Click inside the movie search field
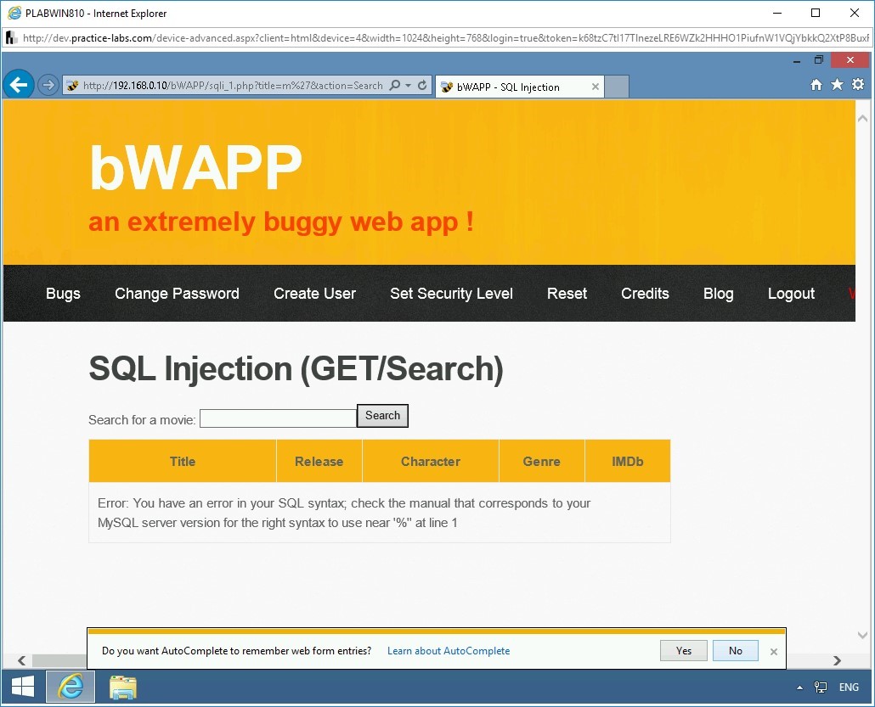 [x=277, y=418]
